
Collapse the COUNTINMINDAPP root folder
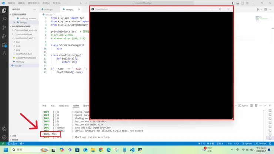tap(21, 26)
